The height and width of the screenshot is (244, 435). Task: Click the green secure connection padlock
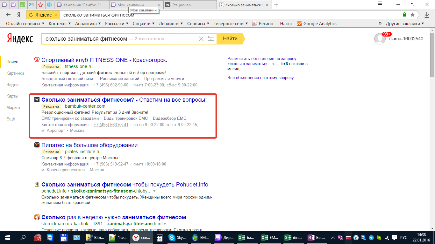404,15
